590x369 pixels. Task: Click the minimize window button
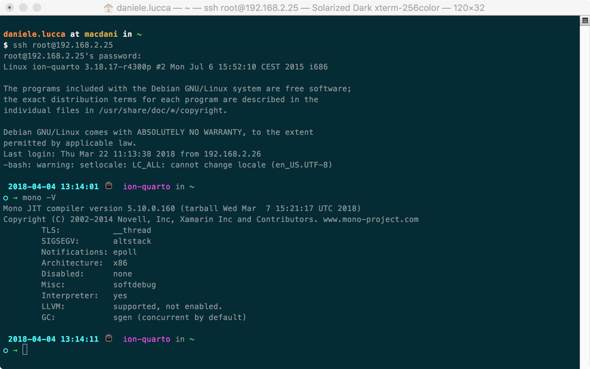23,7
